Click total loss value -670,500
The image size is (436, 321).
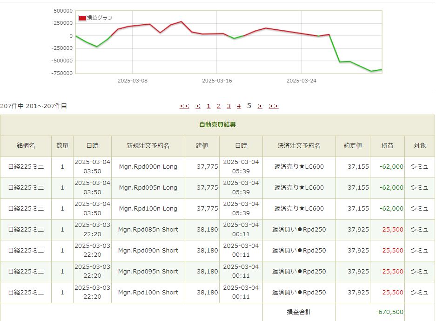point(389,312)
